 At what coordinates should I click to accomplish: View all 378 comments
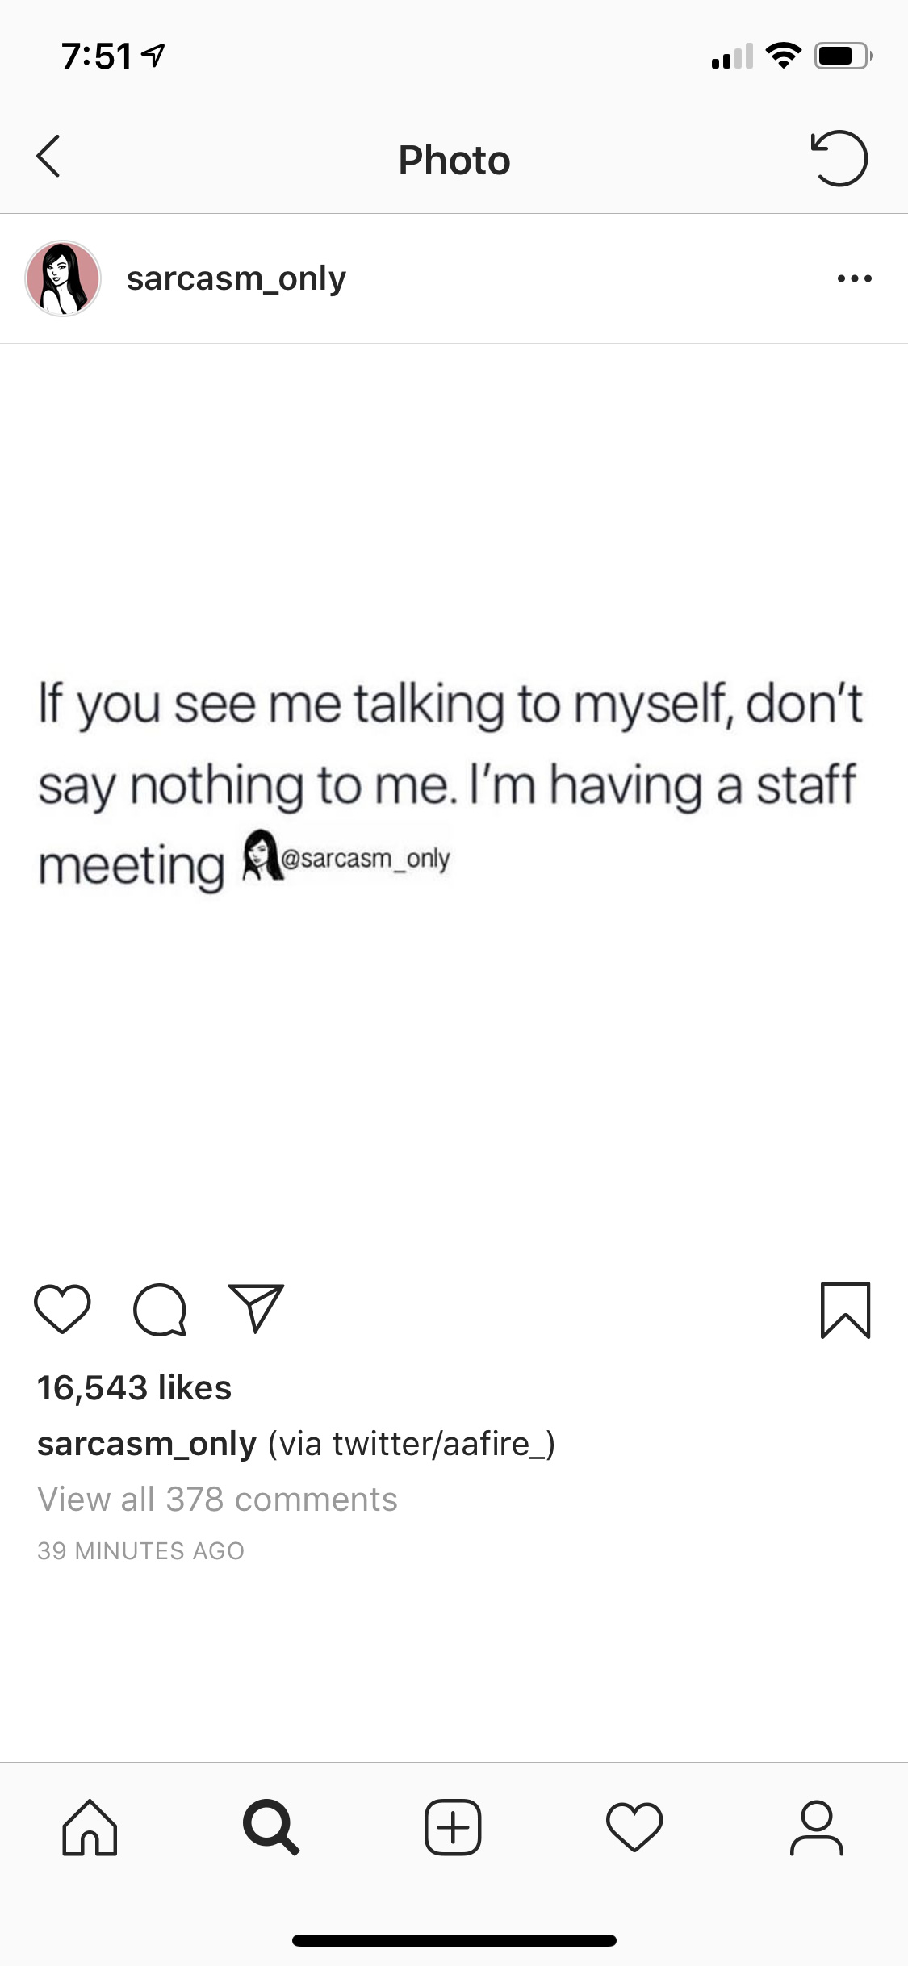[x=217, y=1500]
